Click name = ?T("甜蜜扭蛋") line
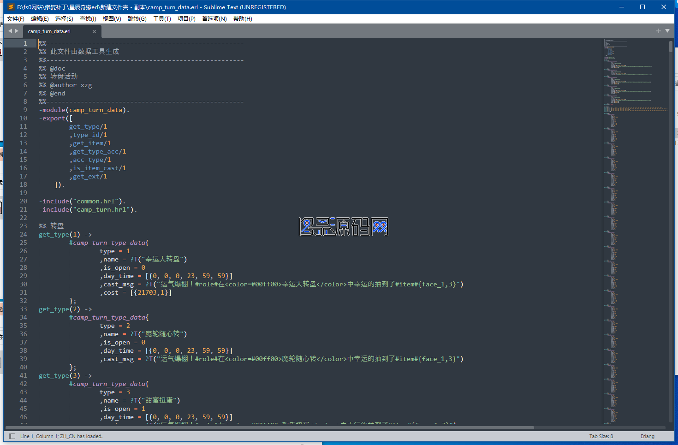This screenshot has width=678, height=445. tap(140, 400)
